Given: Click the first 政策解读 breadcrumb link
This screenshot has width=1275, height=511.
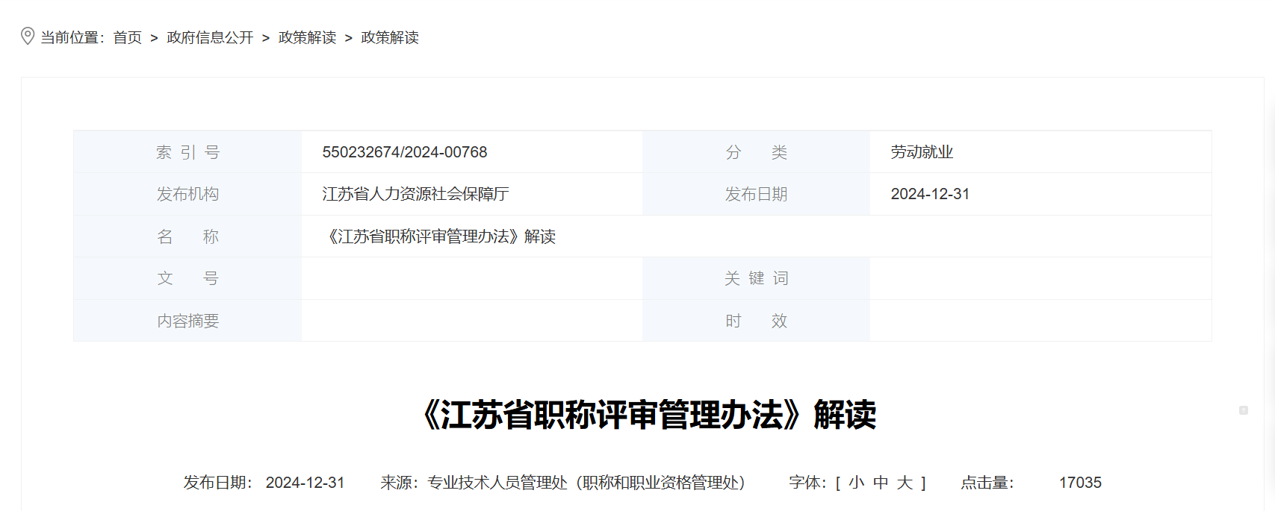Looking at the screenshot, I should (x=307, y=37).
